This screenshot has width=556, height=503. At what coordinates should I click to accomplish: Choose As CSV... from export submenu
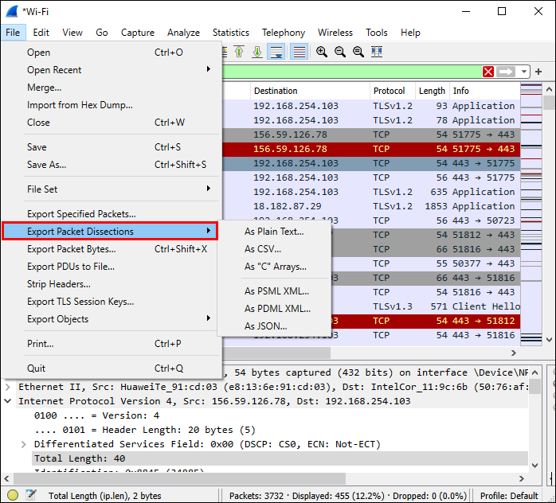point(263,249)
